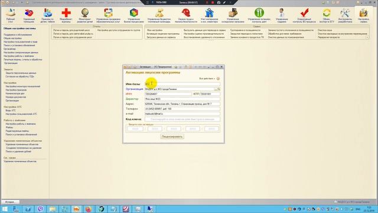Open the blue house Учет материалов section
Viewport: 378px width, 213px height.
(209, 15)
